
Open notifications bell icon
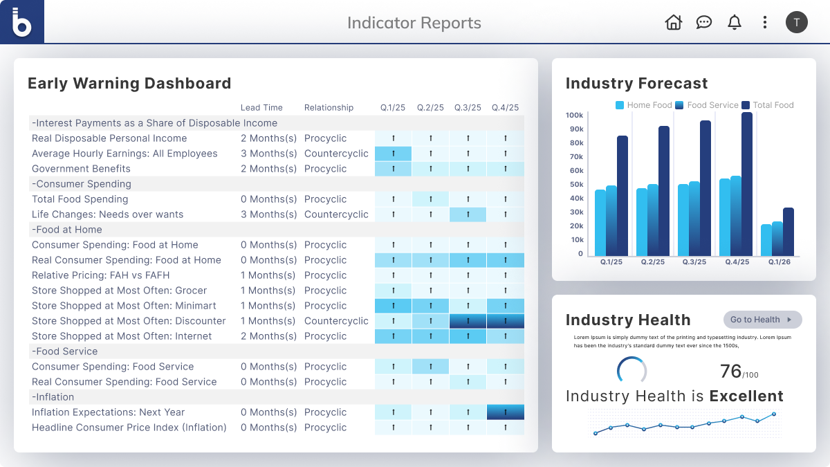click(734, 22)
